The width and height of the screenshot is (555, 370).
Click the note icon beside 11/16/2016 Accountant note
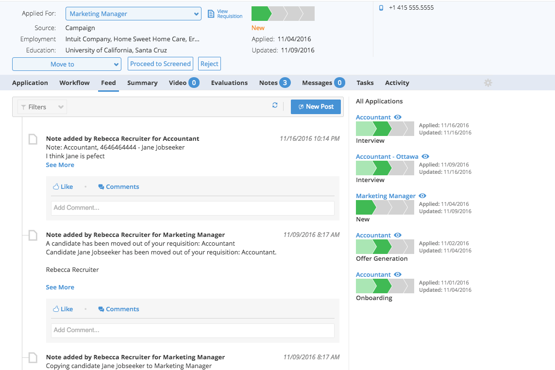33,139
